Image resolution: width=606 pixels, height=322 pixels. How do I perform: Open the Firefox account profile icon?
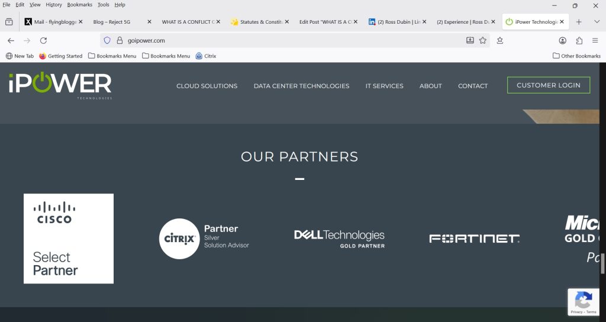tap(562, 41)
